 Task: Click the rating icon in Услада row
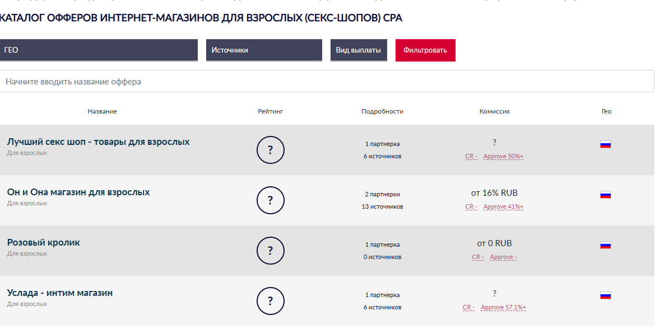click(270, 301)
